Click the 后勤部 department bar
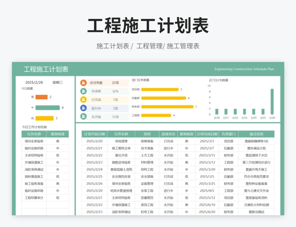Image resolution: width=296 pixels, height=227 pixels. pyautogui.click(x=164, y=98)
